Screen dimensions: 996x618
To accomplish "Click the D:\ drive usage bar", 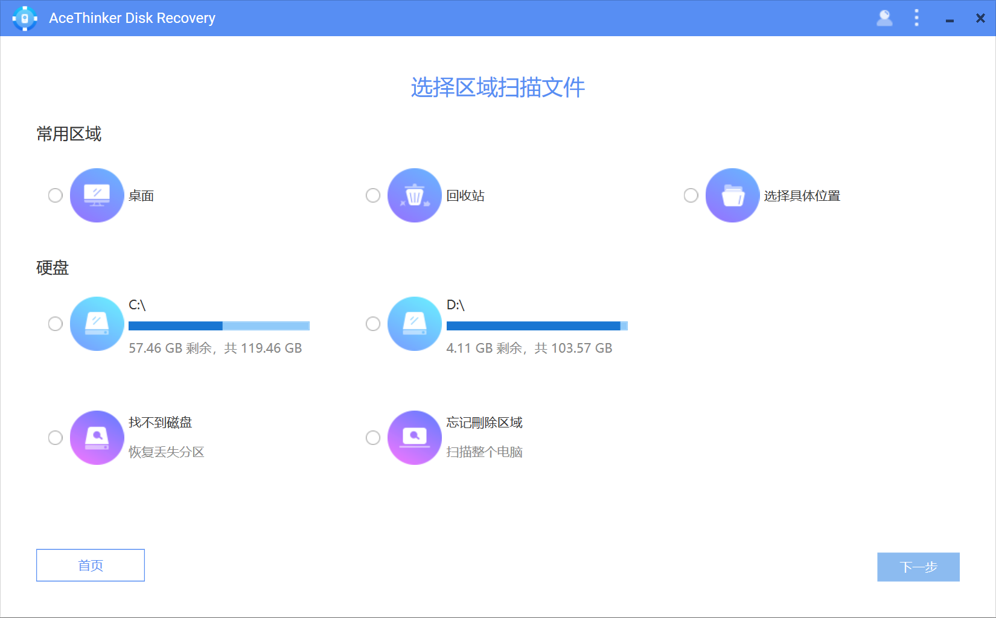I will pos(537,326).
